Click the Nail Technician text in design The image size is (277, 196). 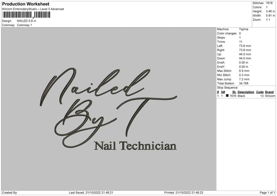(x=135, y=146)
